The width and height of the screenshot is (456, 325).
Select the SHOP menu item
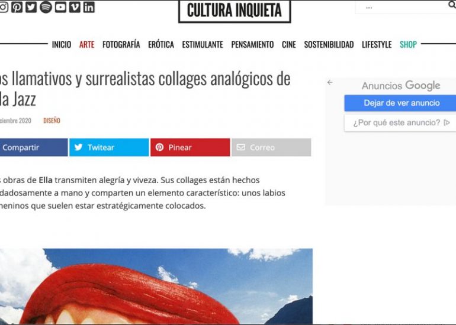point(408,44)
